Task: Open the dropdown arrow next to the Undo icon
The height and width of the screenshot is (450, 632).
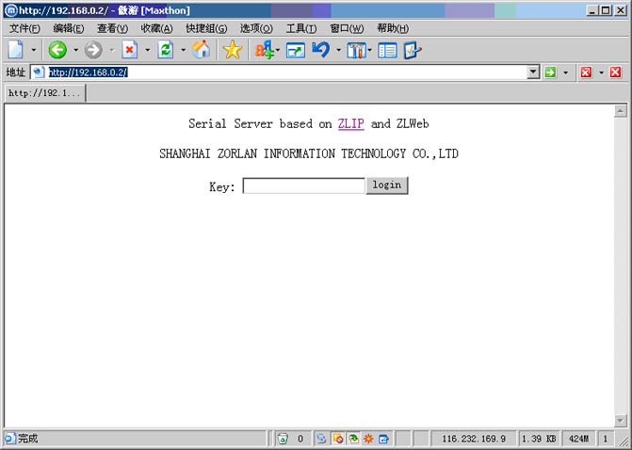Action: click(337, 50)
